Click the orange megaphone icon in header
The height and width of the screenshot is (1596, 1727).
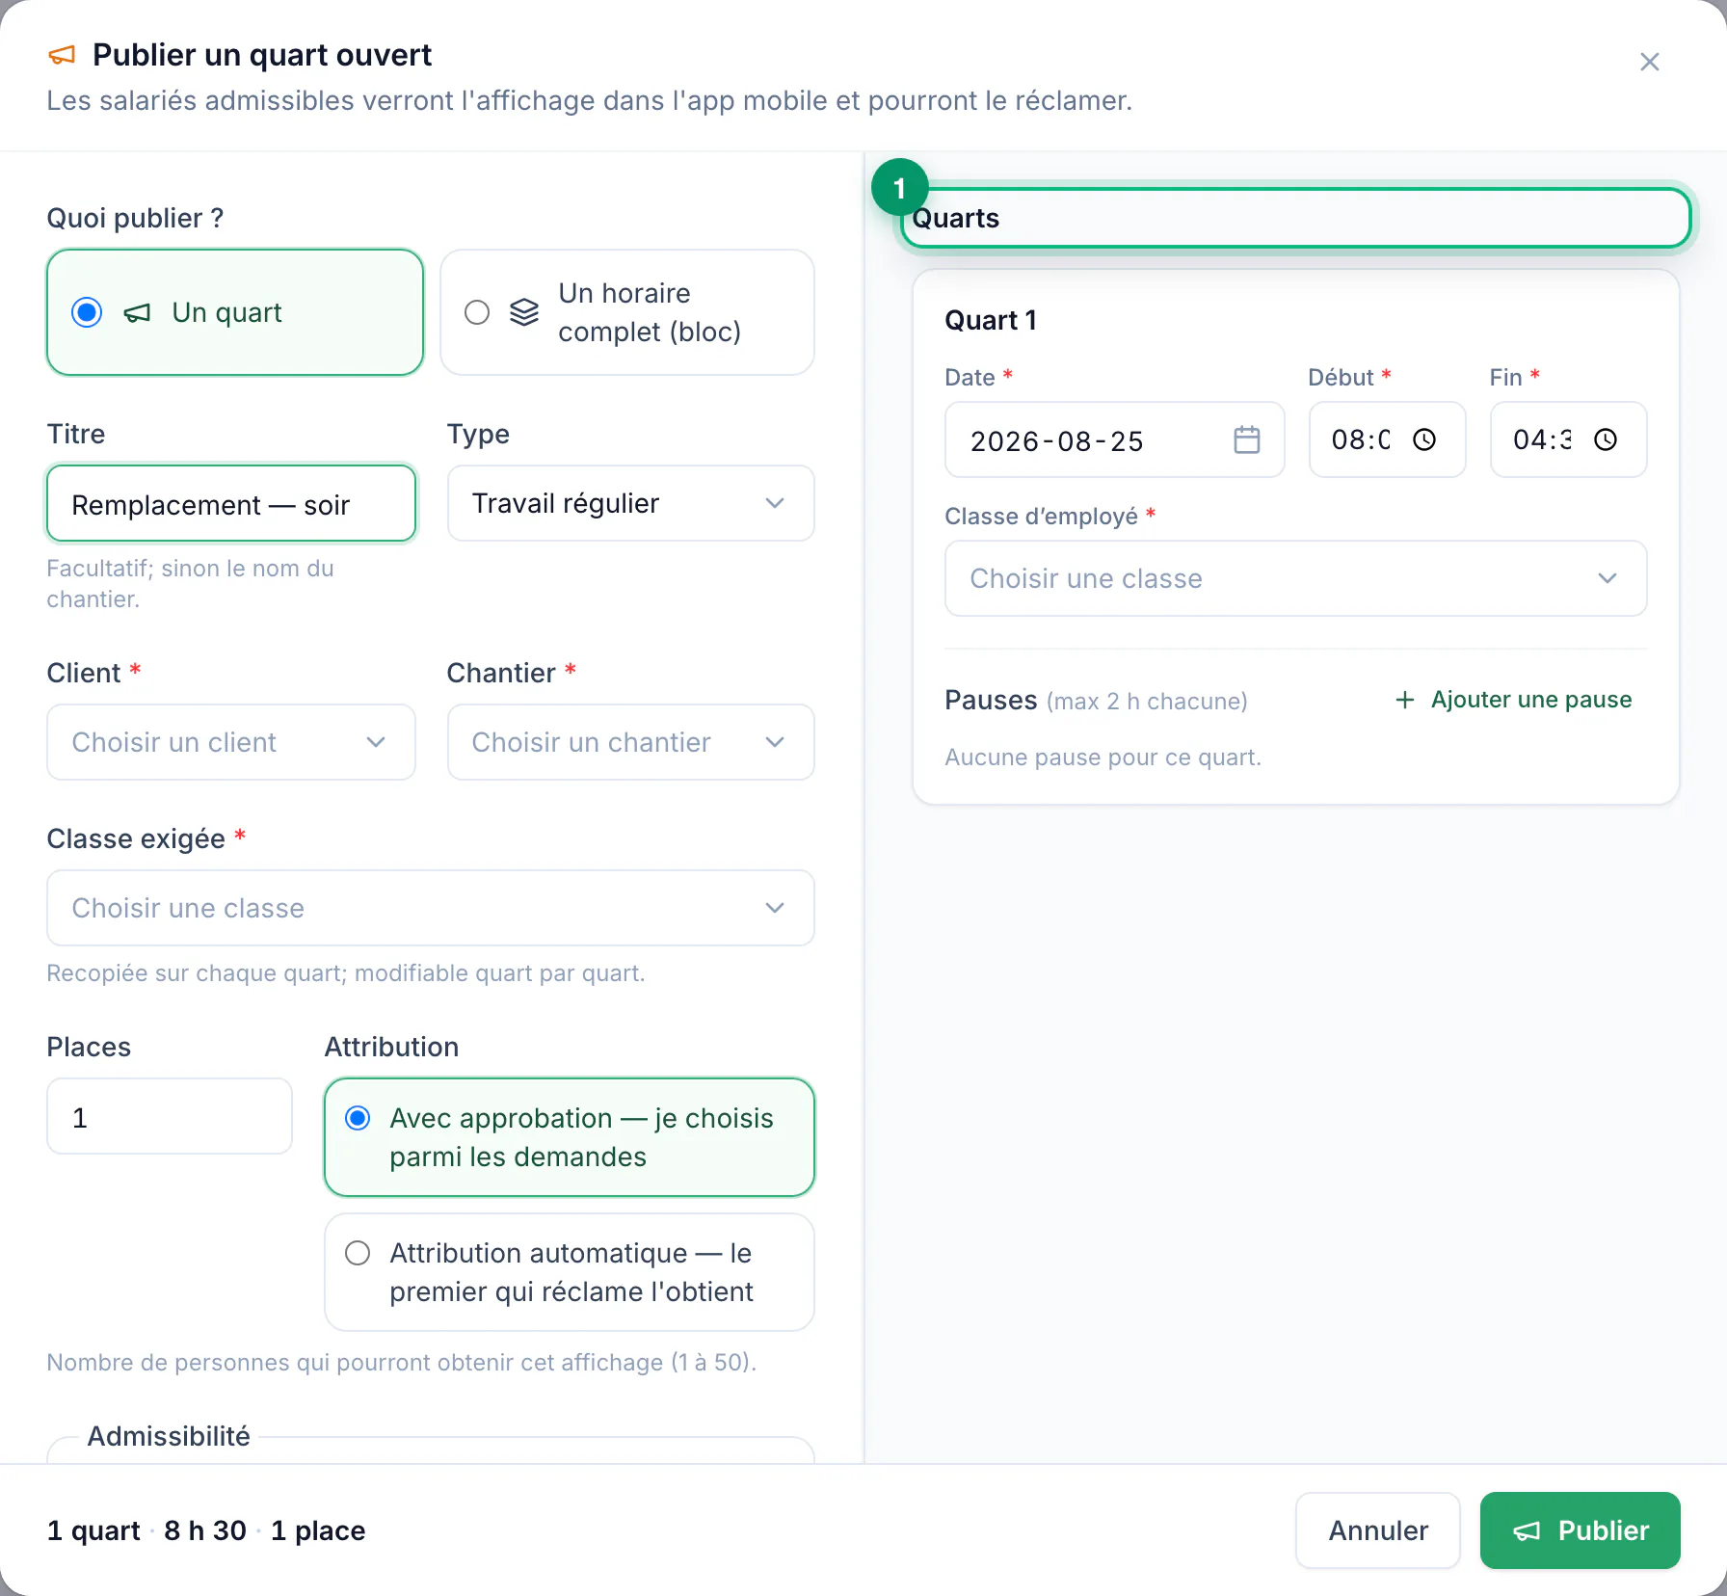coord(62,56)
